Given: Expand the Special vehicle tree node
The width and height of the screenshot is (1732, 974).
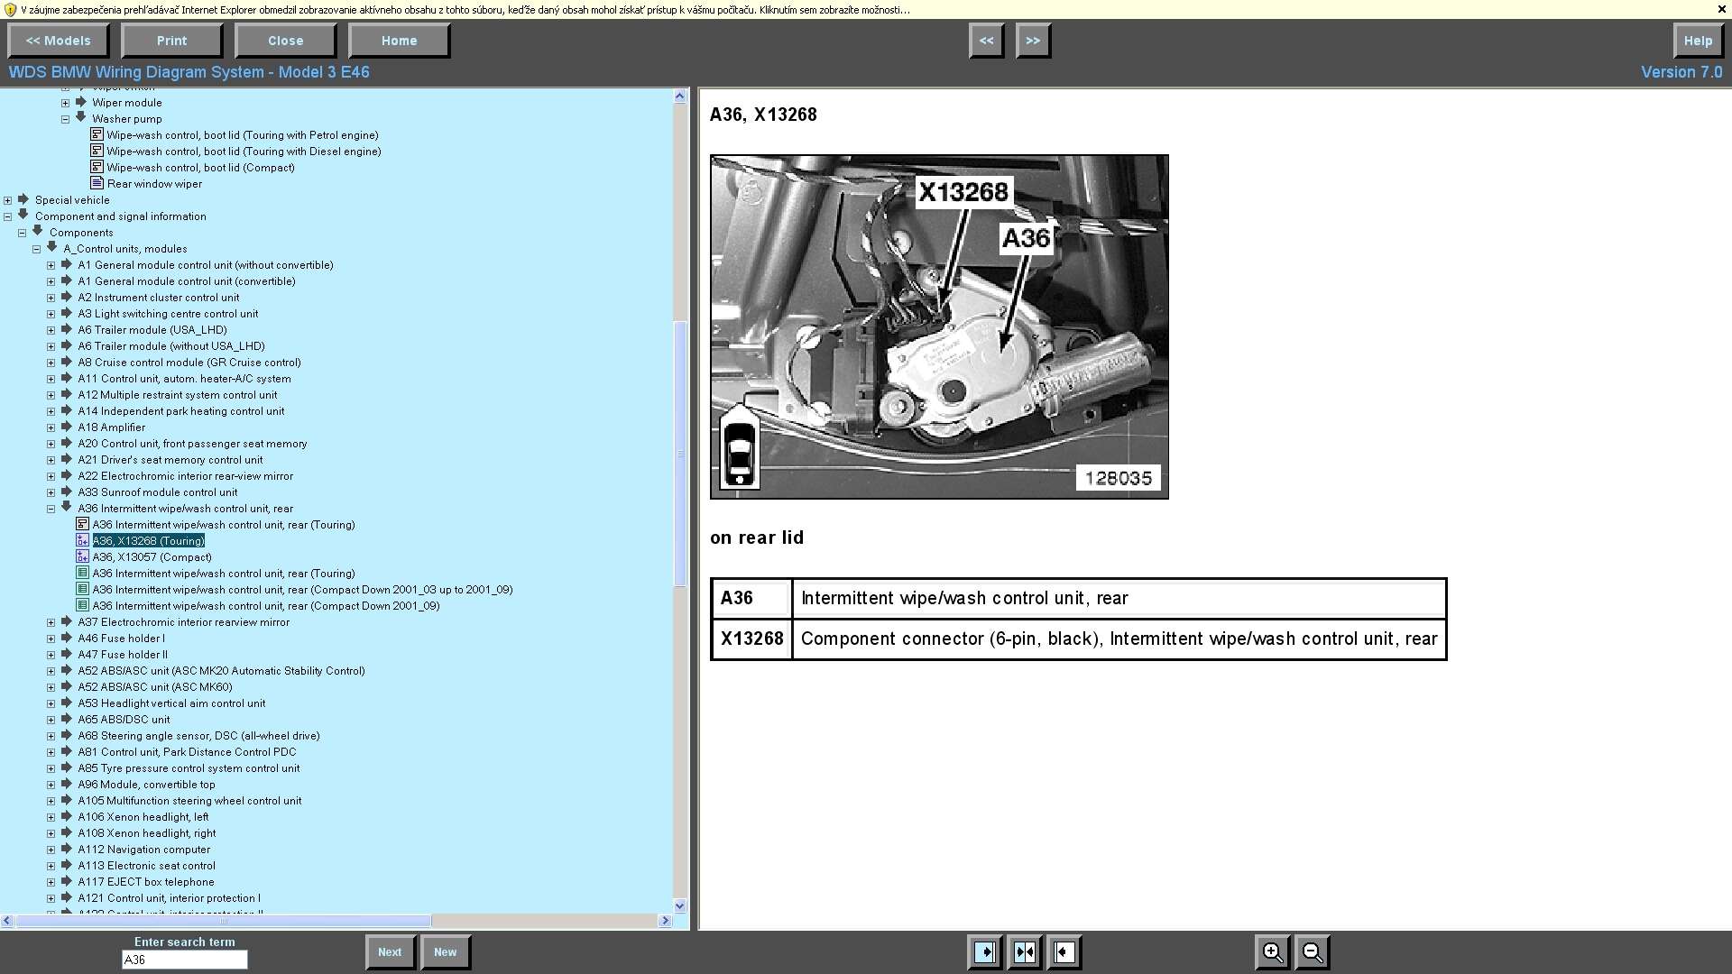Looking at the screenshot, I should point(8,200).
